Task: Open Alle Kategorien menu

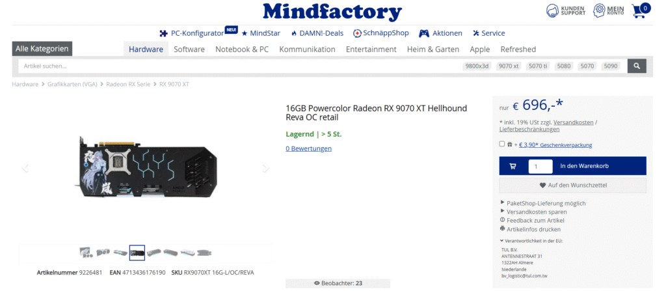Action: pos(42,48)
